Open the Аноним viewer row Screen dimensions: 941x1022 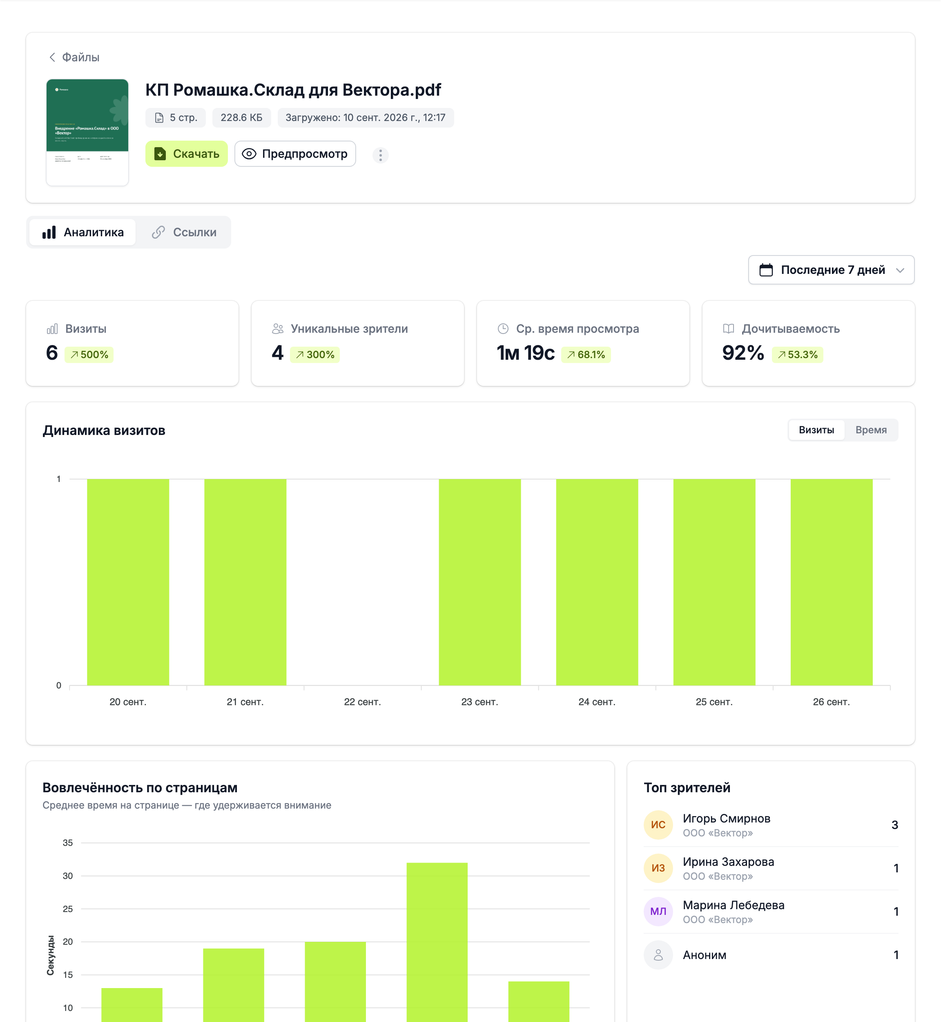pyautogui.click(x=771, y=955)
